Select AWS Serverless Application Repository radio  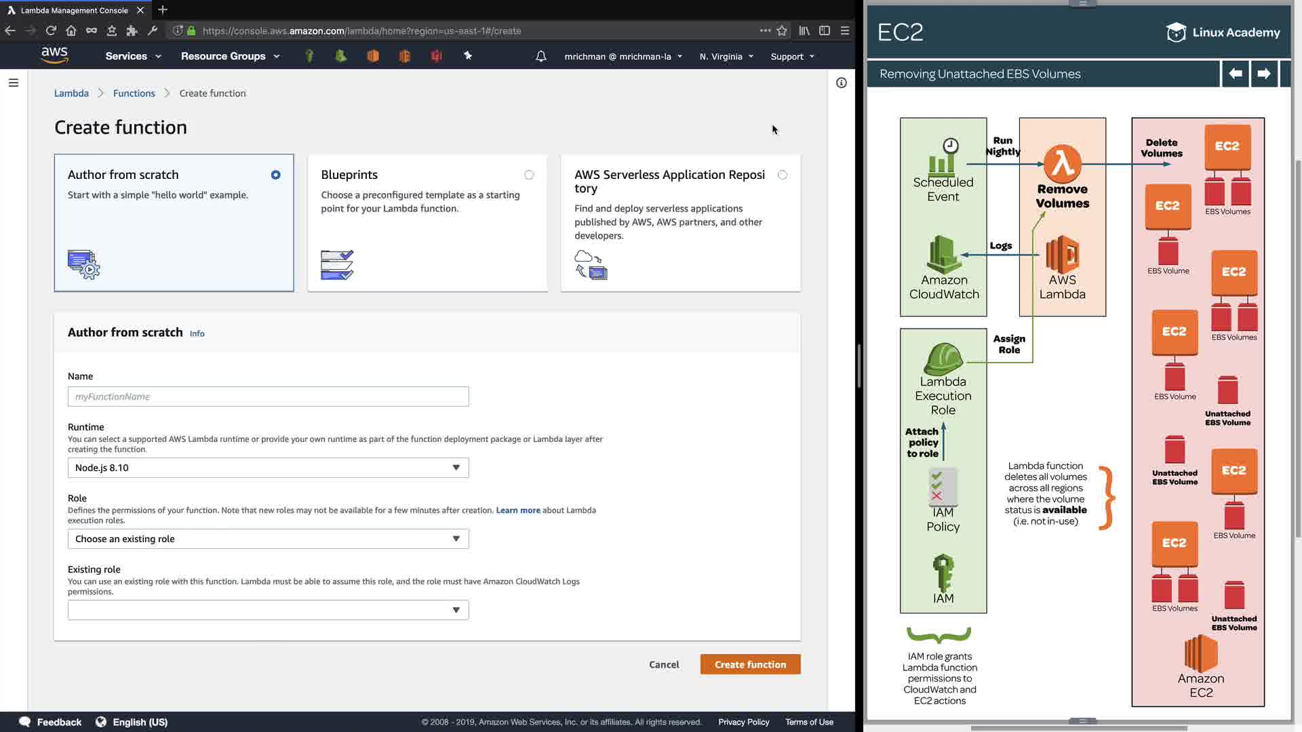[783, 175]
